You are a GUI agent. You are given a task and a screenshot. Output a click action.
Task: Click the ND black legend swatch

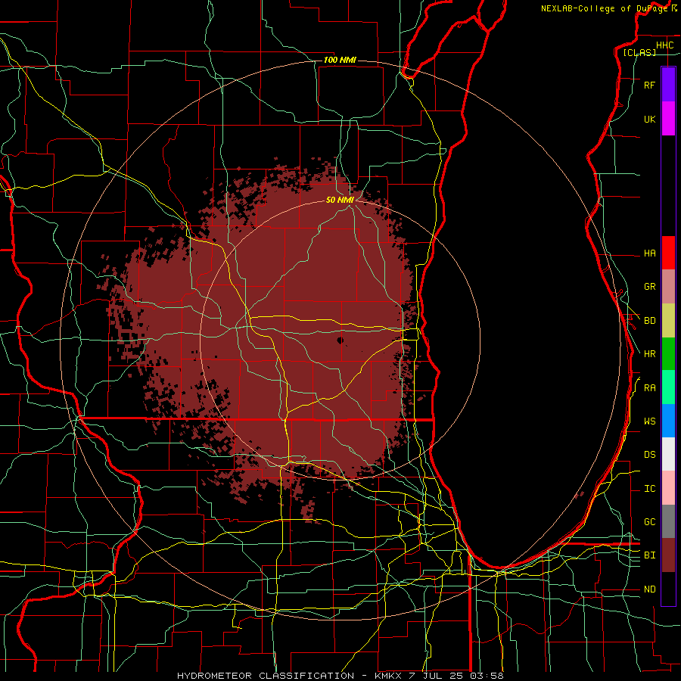click(668, 589)
